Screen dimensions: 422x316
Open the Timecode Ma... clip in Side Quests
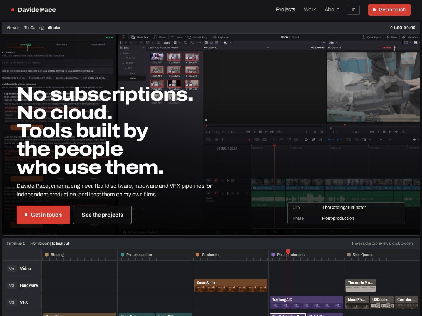(360, 285)
